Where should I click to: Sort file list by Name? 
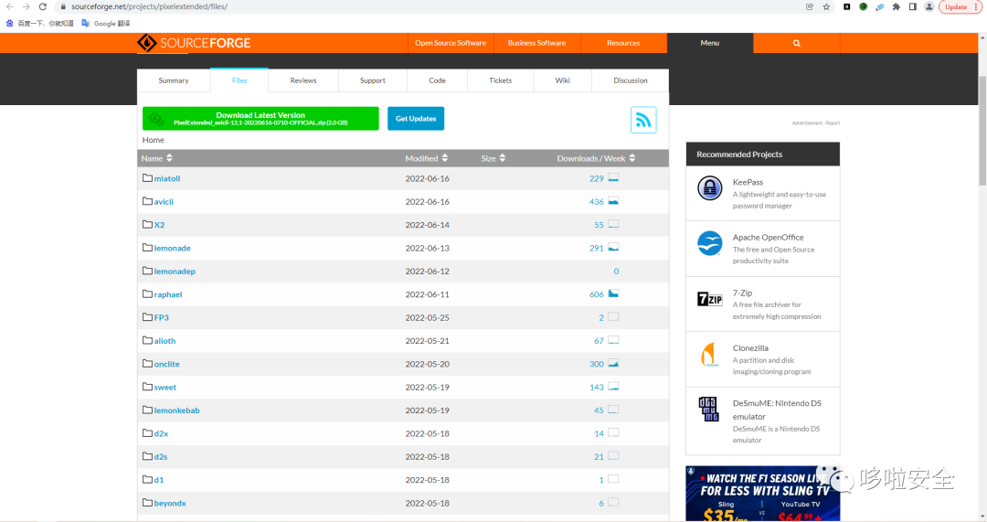(157, 159)
